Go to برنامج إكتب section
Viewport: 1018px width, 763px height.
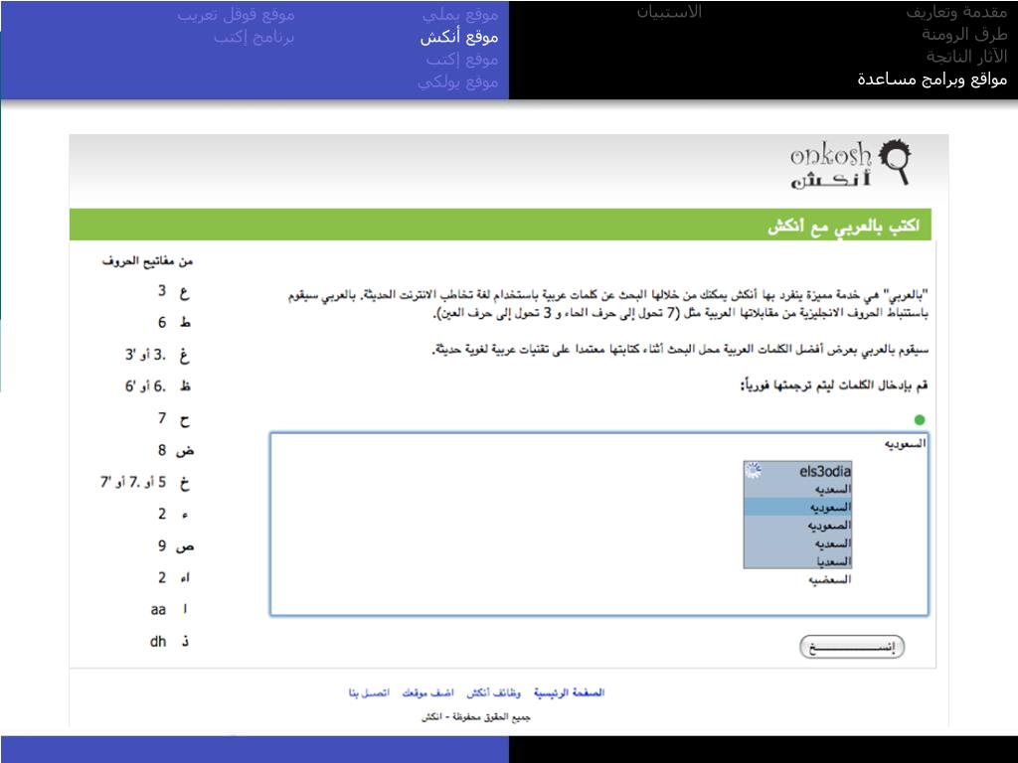[254, 37]
